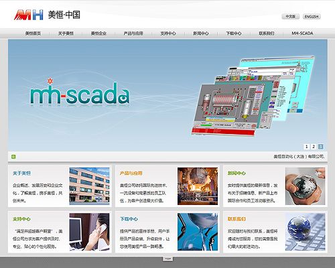
Task: Open the 关于美恒 card heading
Action: [x=21, y=174]
